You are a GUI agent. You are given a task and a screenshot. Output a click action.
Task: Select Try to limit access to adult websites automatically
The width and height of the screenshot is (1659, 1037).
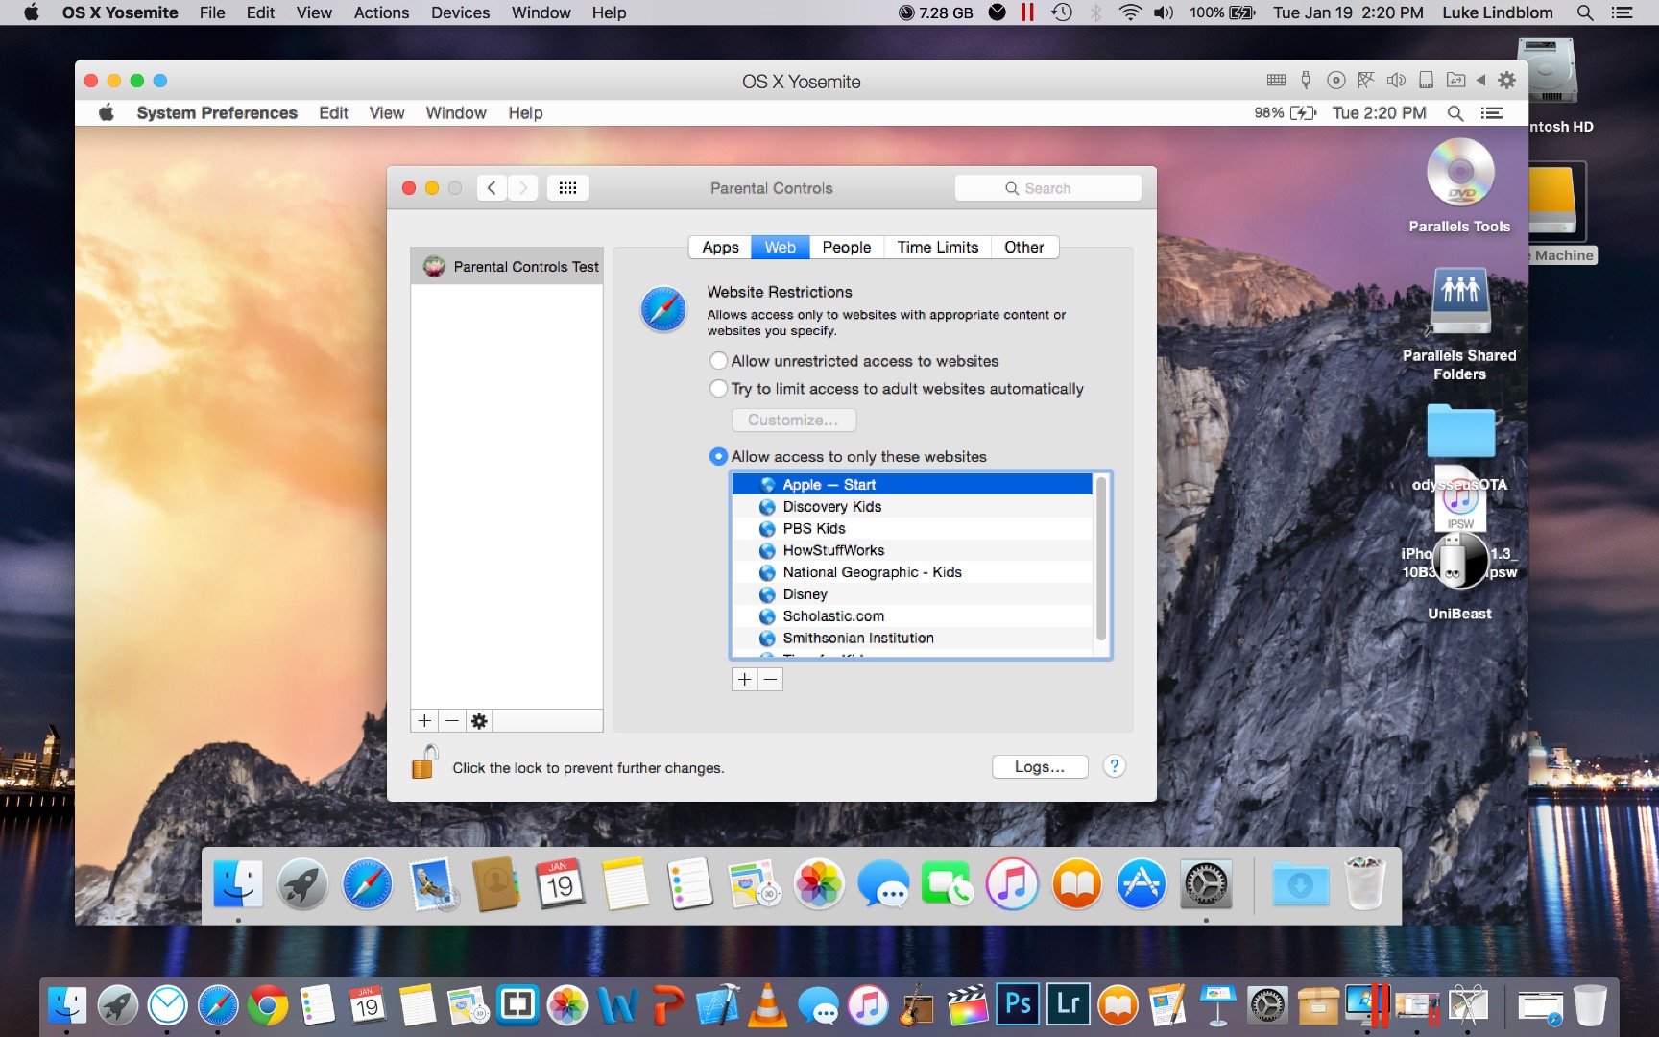pos(718,389)
